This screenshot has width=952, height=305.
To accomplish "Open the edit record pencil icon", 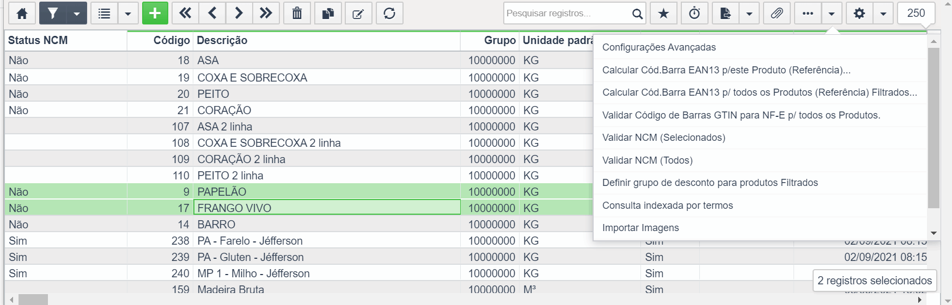I will point(358,14).
